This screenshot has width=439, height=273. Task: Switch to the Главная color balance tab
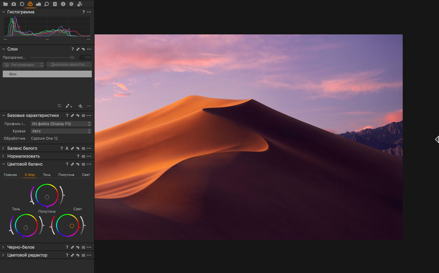[10, 175]
